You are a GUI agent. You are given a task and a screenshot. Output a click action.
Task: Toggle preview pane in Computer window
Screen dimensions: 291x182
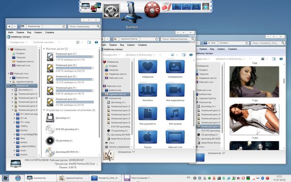tap(89, 42)
